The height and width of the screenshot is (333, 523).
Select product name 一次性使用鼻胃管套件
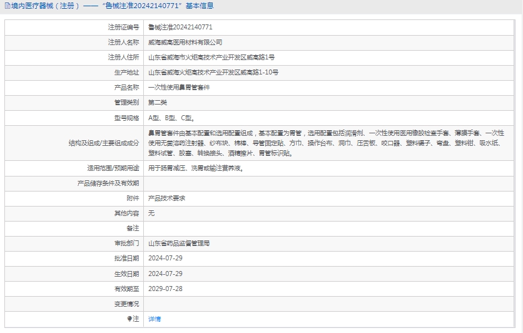tap(179, 88)
